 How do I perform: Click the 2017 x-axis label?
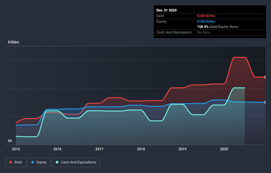(x=99, y=149)
